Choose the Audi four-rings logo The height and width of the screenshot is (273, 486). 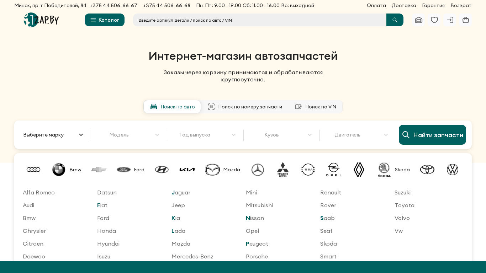[33, 170]
